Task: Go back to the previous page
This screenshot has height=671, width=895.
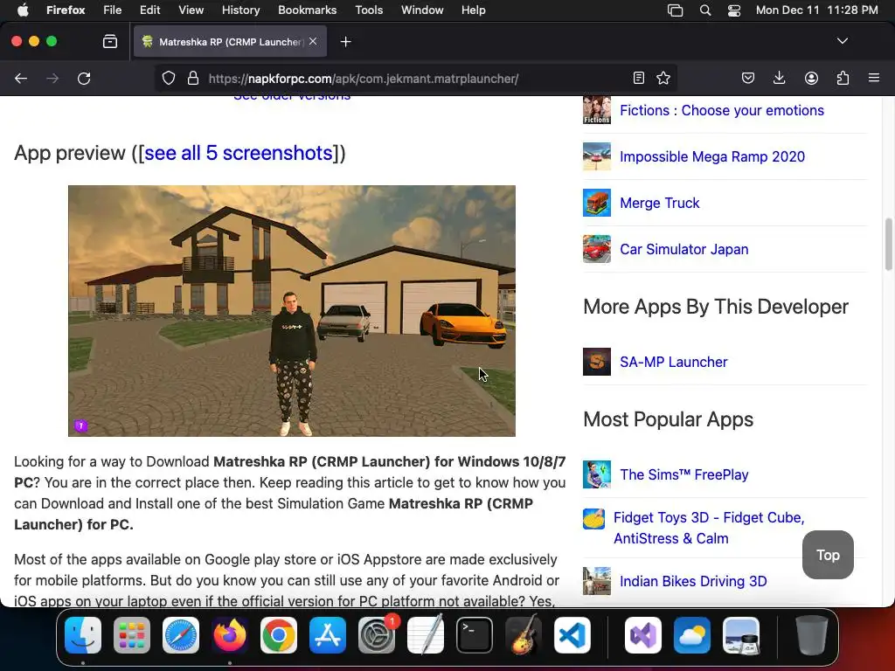Action: (21, 78)
